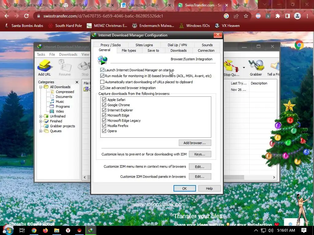Click the IDM horizontal scrollbar right arrow
This screenshot has height=235, width=314.
coord(274,177)
